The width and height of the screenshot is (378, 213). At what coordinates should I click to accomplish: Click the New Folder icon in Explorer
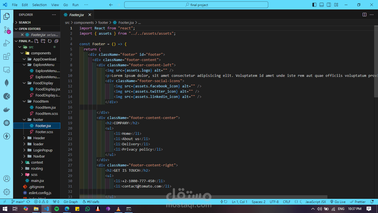click(x=43, y=41)
